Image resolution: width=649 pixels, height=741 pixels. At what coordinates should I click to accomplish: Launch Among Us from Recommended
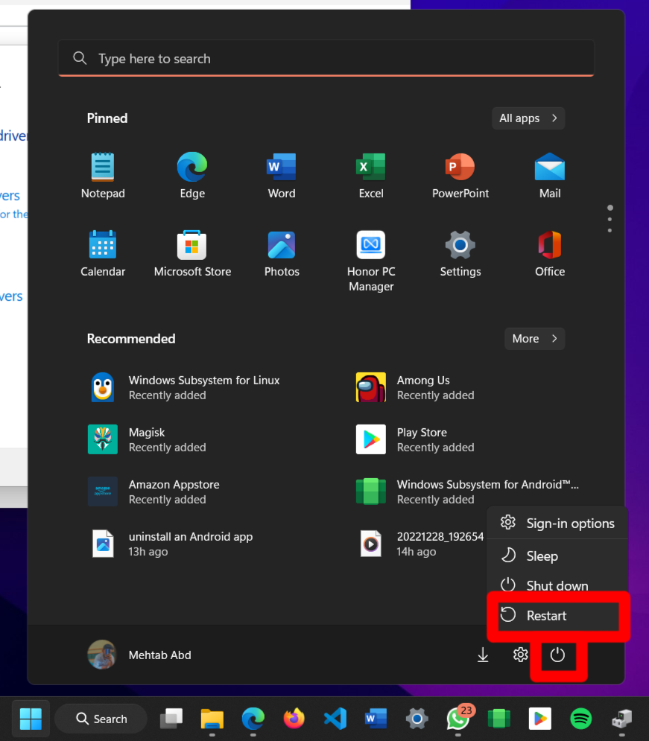[x=414, y=387]
